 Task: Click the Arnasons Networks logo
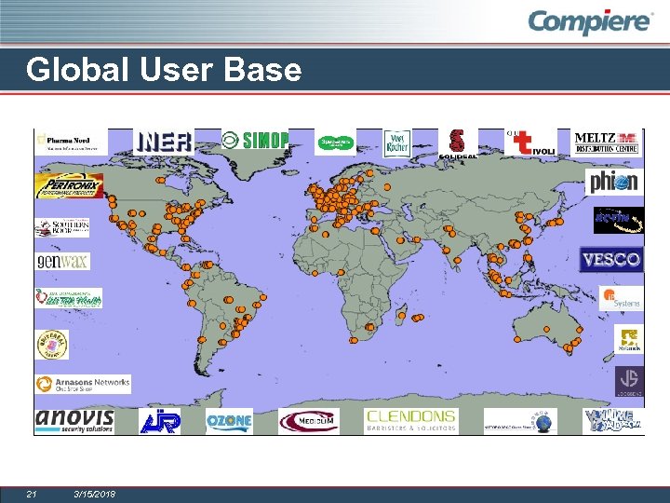coord(83,384)
